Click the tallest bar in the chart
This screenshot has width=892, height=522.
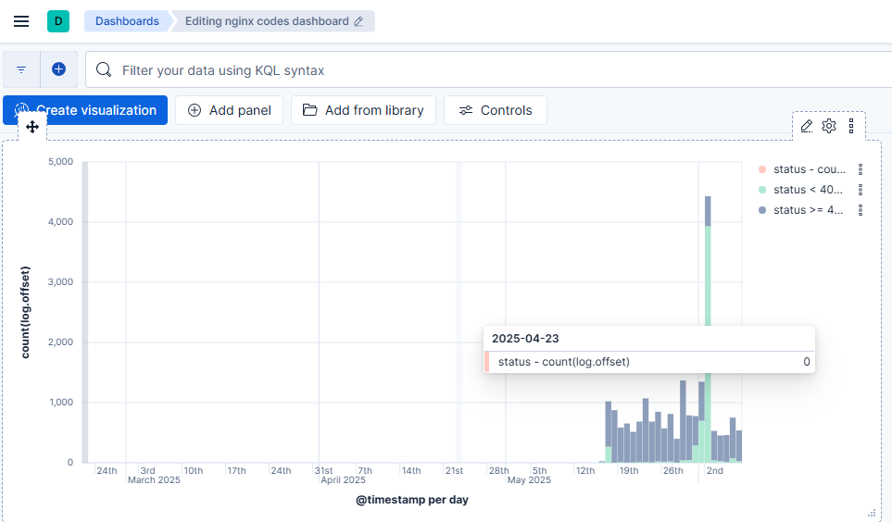pyautogui.click(x=708, y=273)
